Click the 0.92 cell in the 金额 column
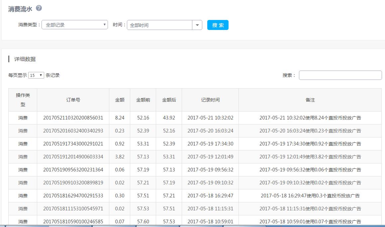This screenshot has height=227, width=385. (120, 144)
